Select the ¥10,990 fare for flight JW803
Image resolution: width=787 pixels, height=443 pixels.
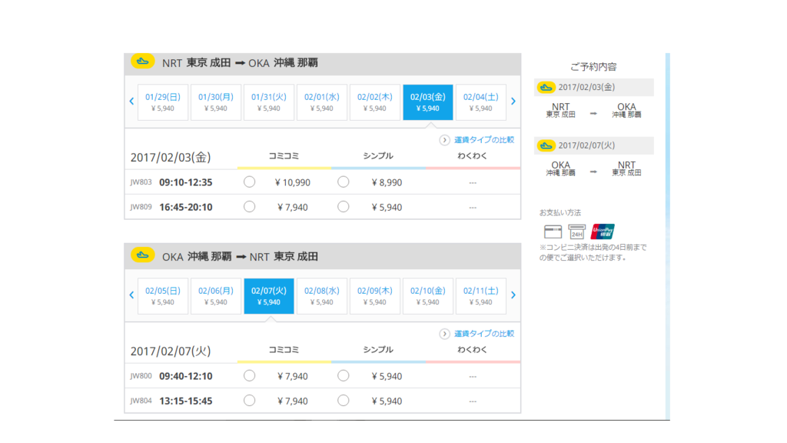coord(250,182)
